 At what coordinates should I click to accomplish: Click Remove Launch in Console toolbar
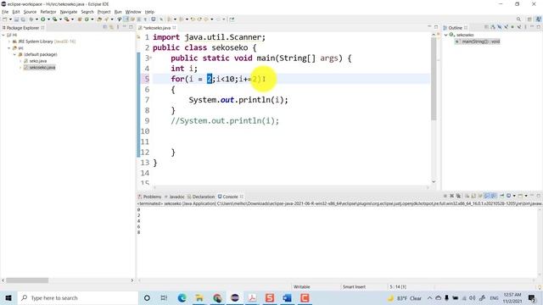coord(451,196)
